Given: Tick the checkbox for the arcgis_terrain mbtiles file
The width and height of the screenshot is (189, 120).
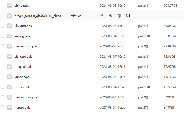Looking at the screenshot, I should pos(3,16).
